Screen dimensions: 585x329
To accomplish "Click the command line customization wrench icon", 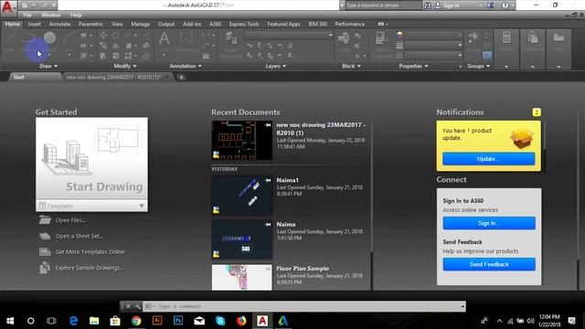I will coord(137,306).
